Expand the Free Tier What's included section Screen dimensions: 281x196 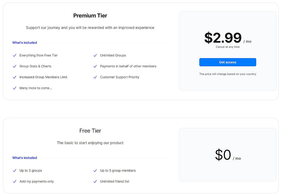[24, 158]
